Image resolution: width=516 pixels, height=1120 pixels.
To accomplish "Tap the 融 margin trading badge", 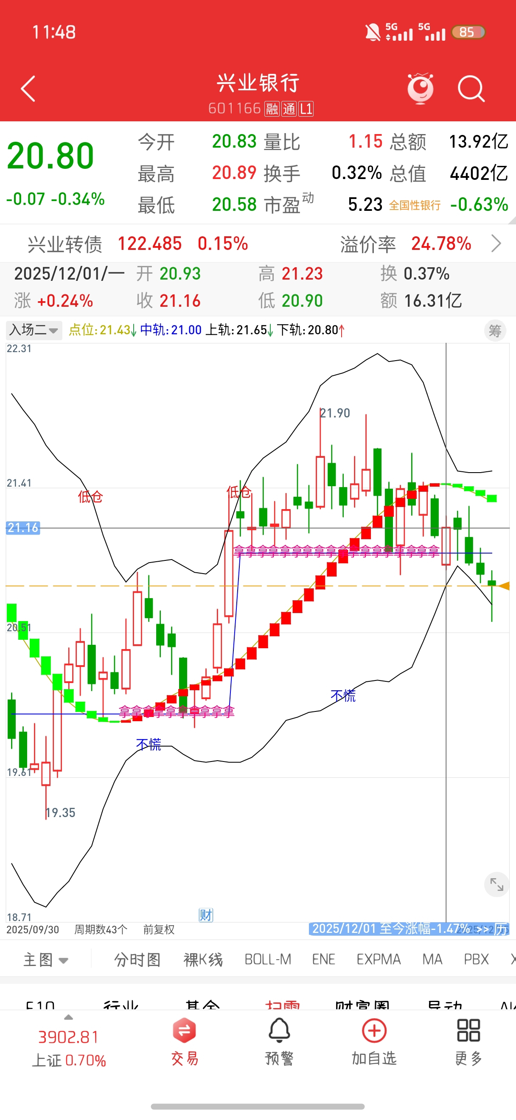I will 272,109.
